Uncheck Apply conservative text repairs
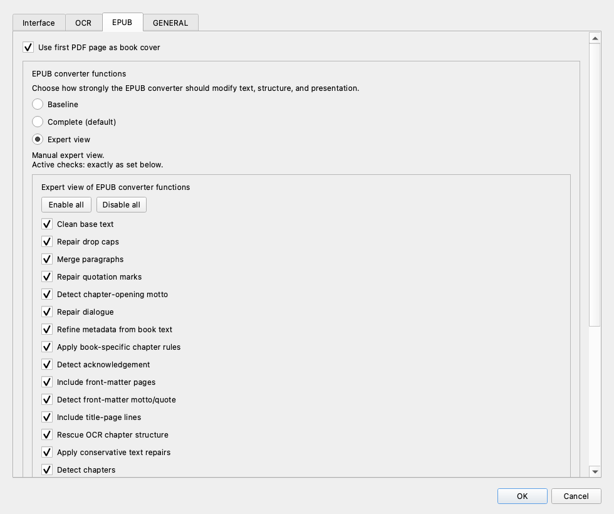614x514 pixels. pos(47,453)
